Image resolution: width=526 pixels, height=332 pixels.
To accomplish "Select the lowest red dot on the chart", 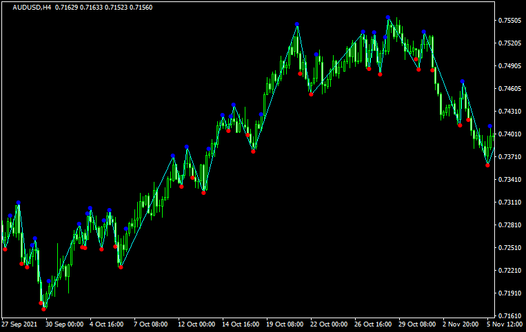I will (x=43, y=309).
